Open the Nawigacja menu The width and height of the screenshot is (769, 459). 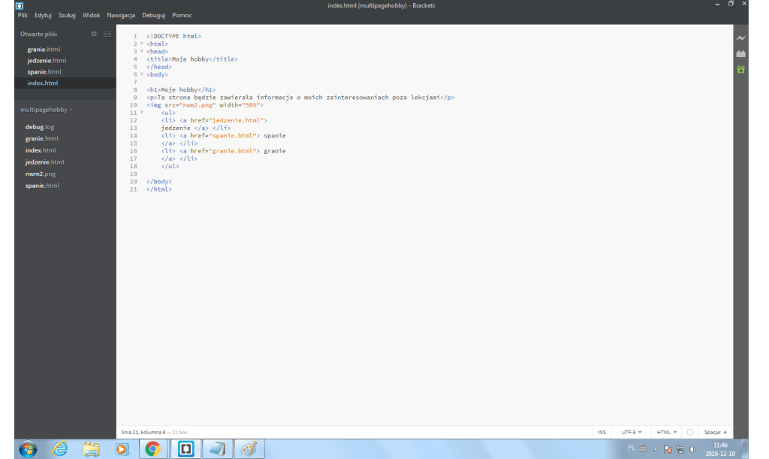pos(120,15)
